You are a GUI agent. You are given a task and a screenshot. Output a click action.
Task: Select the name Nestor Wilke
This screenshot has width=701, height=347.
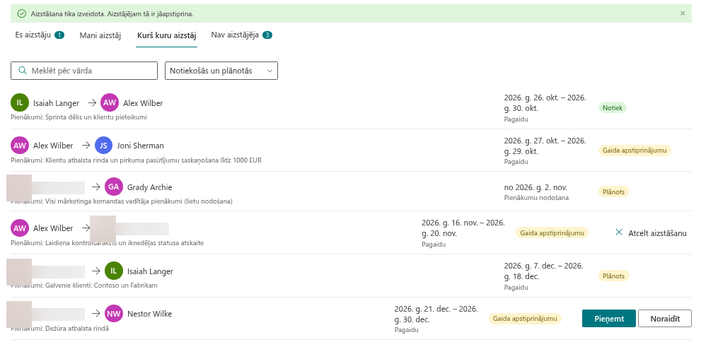[x=149, y=314]
